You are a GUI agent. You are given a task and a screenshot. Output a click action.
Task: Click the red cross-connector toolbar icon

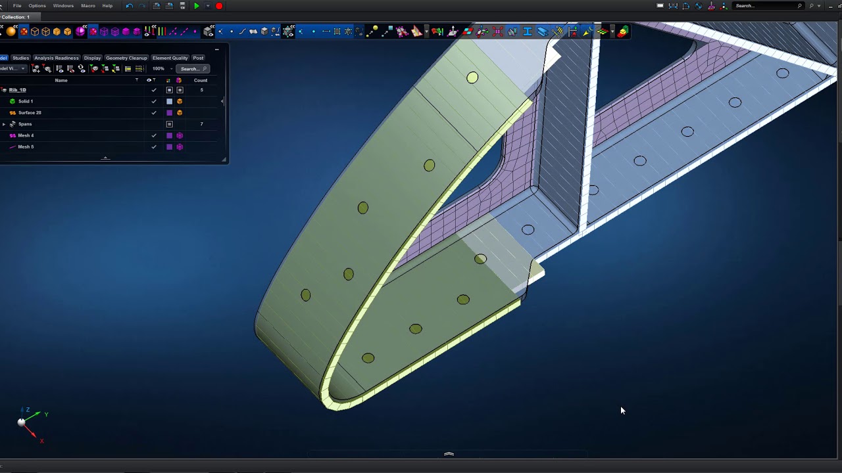(498, 32)
